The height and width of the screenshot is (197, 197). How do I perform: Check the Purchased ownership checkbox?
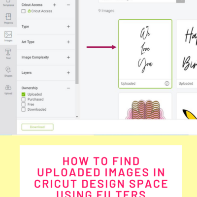coord(24,99)
